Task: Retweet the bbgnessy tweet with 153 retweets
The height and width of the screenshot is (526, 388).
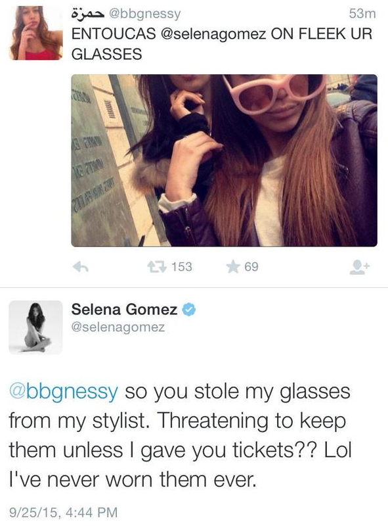Action: [156, 267]
